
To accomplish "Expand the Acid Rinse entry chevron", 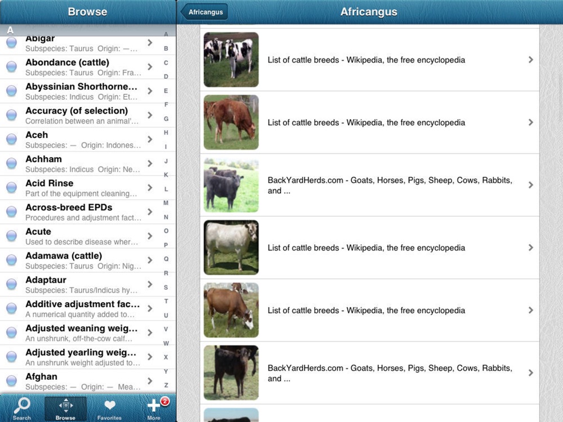I will (150, 187).
